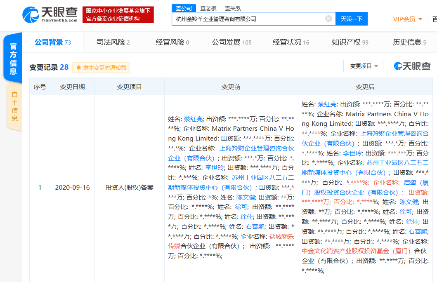
Task: Click the 变更项目 column header
Action: pos(129,87)
